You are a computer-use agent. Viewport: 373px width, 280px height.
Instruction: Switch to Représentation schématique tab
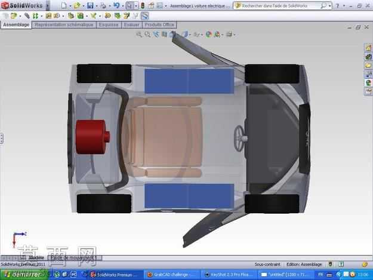(64, 24)
